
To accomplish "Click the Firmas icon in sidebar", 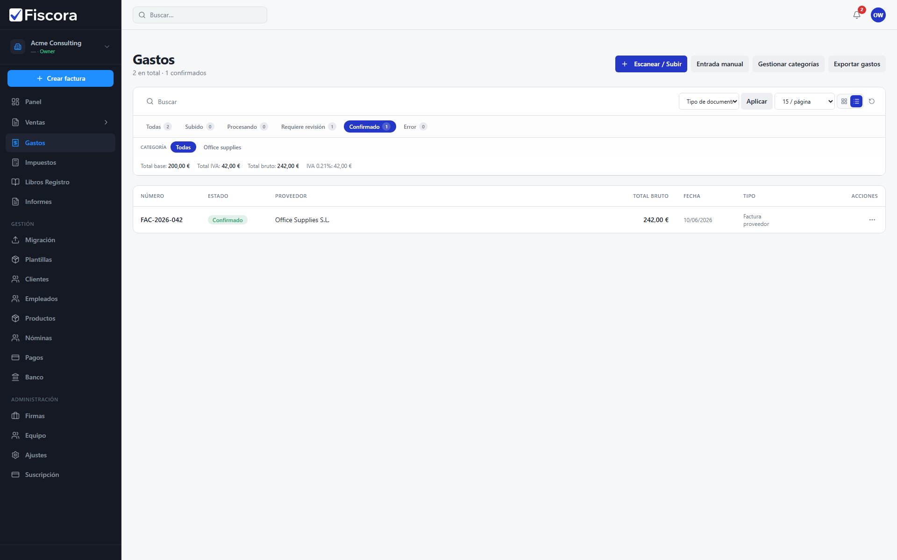I will click(15, 416).
